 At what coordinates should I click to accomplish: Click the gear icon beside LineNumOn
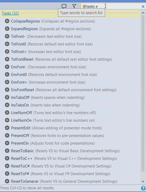[x=7, y=120]
